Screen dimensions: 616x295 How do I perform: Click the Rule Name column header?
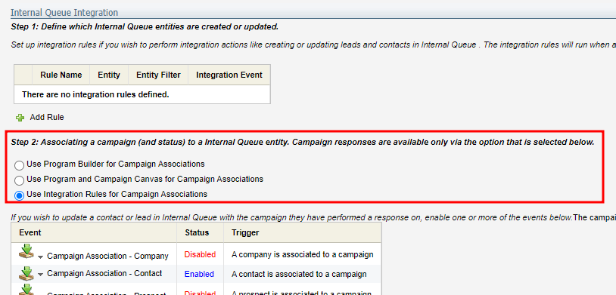point(61,75)
